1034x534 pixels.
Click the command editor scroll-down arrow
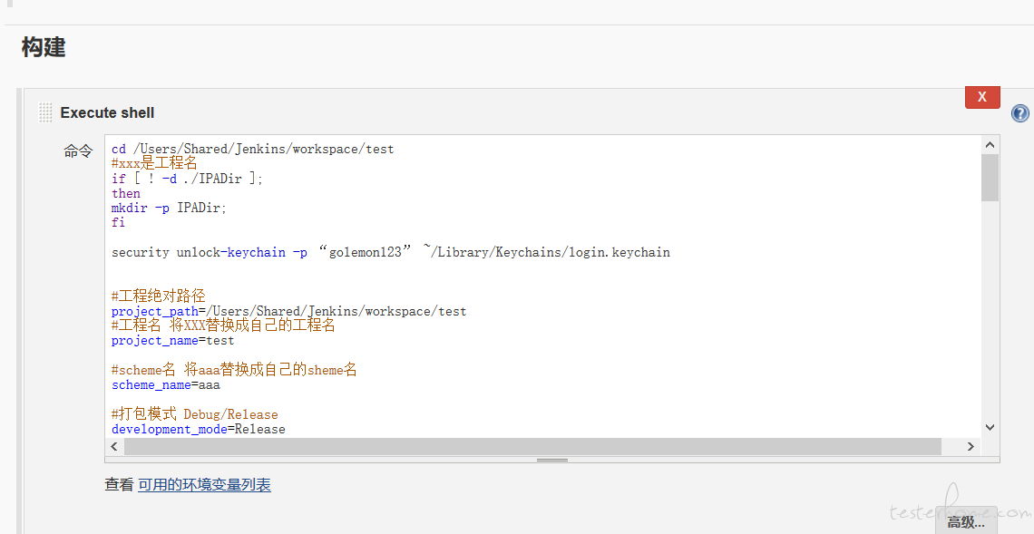[x=990, y=427]
